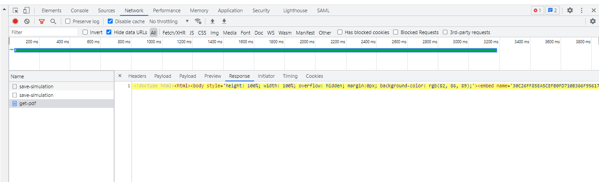Enable Preserve log checkbox
Viewport: 599px width, 182px height.
click(x=68, y=21)
